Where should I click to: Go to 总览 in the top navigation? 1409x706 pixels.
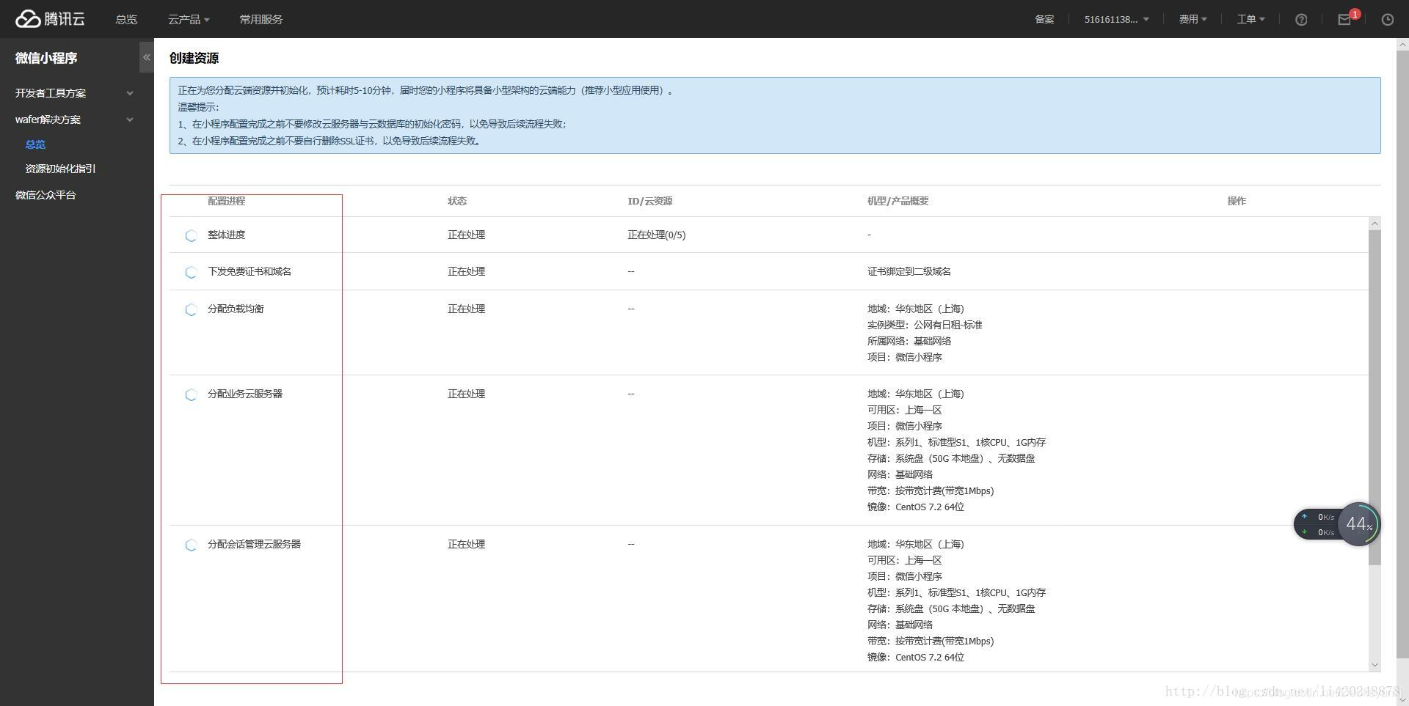pos(126,20)
